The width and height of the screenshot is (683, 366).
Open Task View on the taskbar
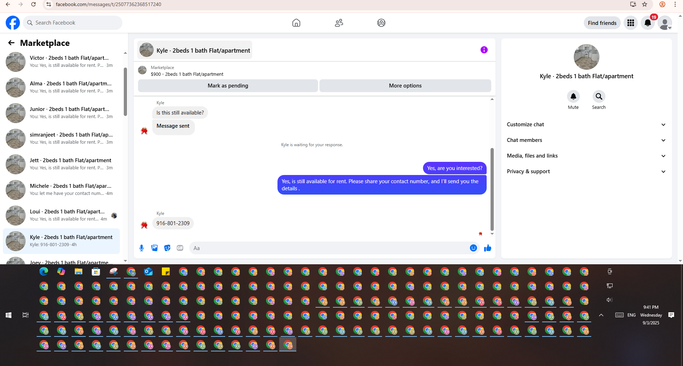[26, 315]
